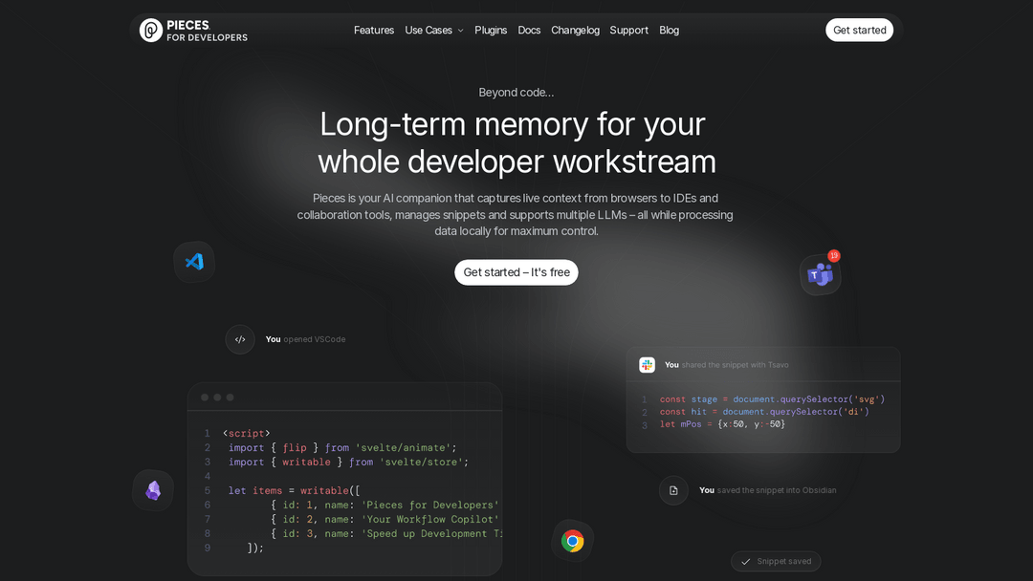
Task: Click the code brackets icon beside 'opened VSCode'
Action: pyautogui.click(x=240, y=339)
